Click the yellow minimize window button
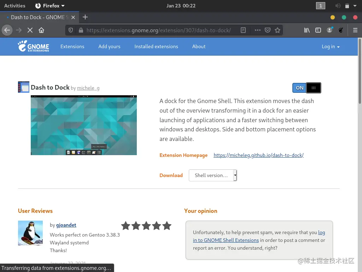Viewport: 362px width, 272px height. tap(333, 17)
